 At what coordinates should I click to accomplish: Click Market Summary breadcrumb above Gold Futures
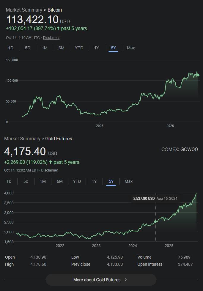pyautogui.click(x=22, y=139)
